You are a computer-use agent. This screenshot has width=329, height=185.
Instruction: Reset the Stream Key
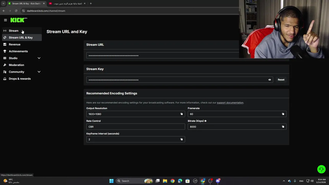coord(281,80)
